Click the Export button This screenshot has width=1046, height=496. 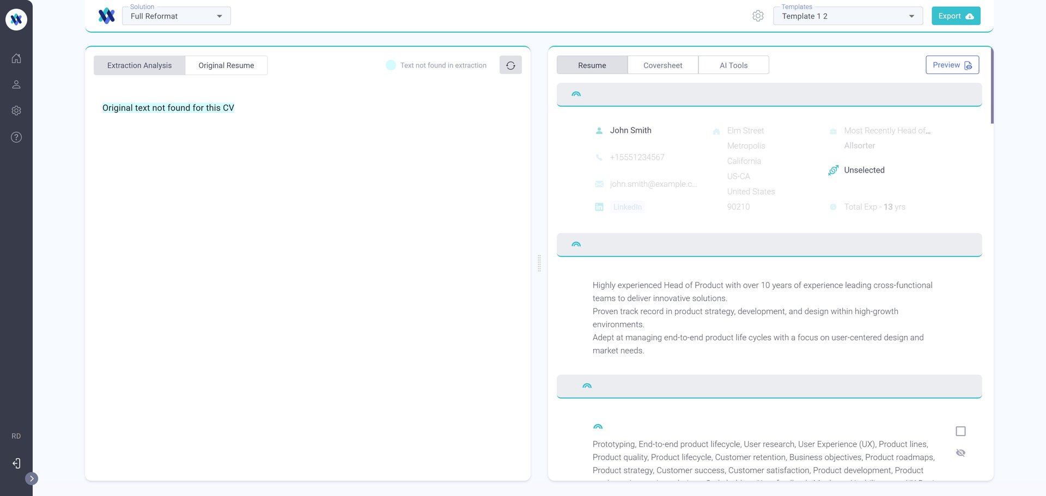(x=956, y=16)
